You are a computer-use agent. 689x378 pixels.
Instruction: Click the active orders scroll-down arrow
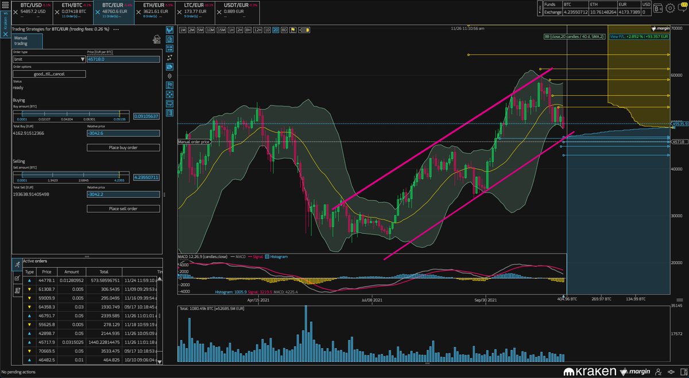(x=160, y=361)
